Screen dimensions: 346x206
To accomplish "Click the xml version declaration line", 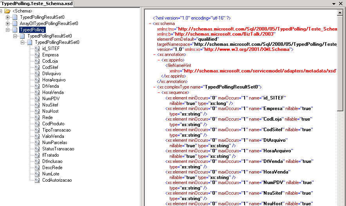I will coord(191,18).
